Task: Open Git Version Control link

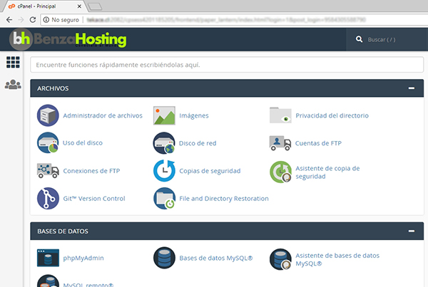Action: (x=94, y=199)
